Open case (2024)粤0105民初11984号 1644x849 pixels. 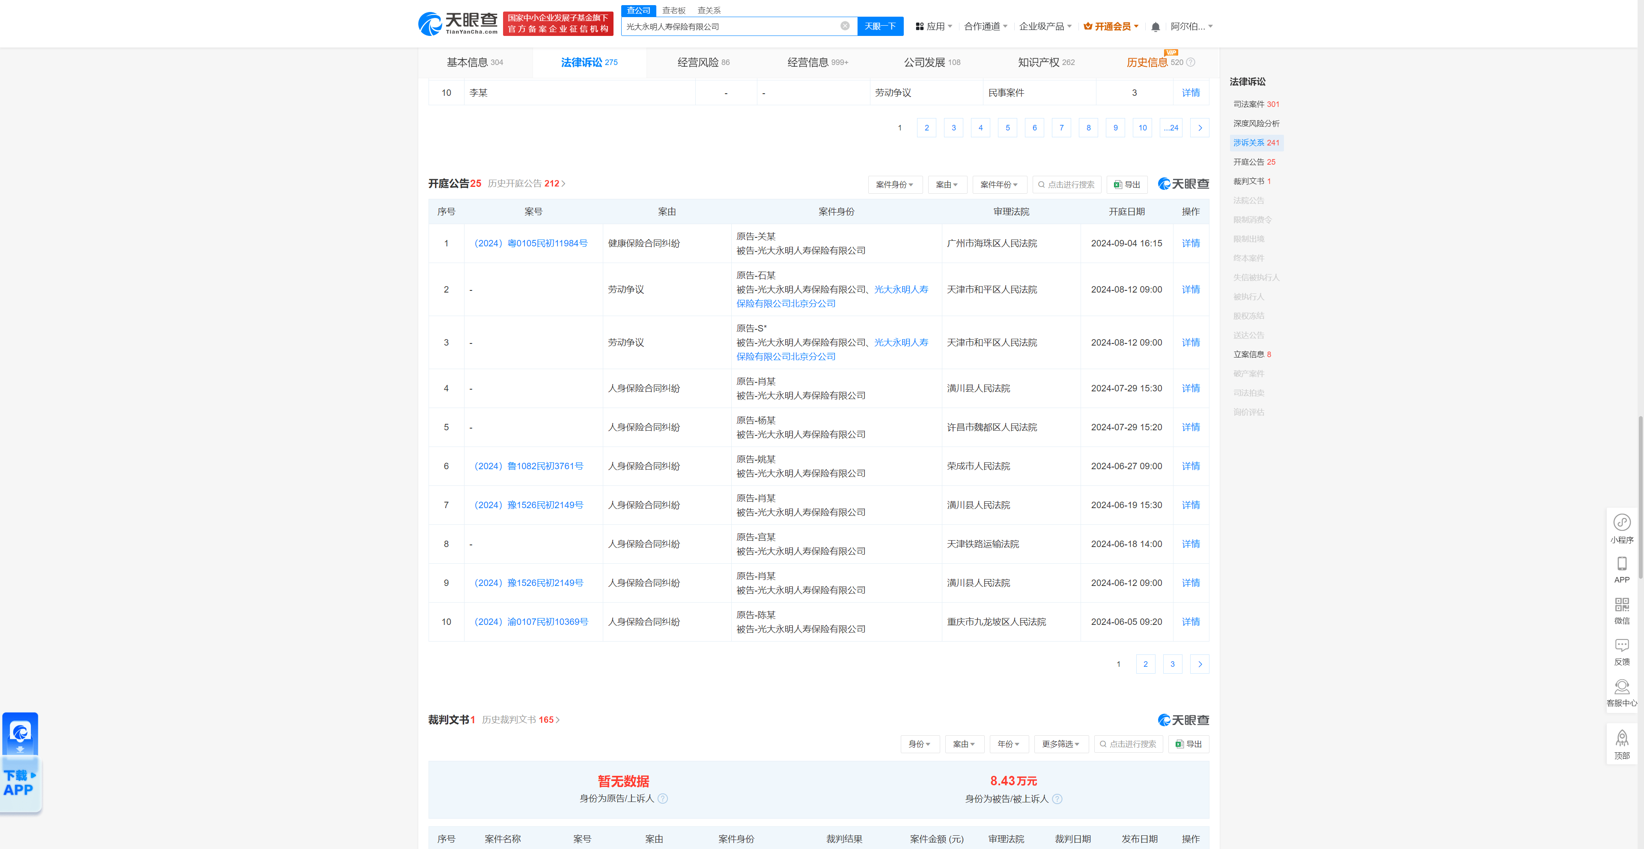531,243
